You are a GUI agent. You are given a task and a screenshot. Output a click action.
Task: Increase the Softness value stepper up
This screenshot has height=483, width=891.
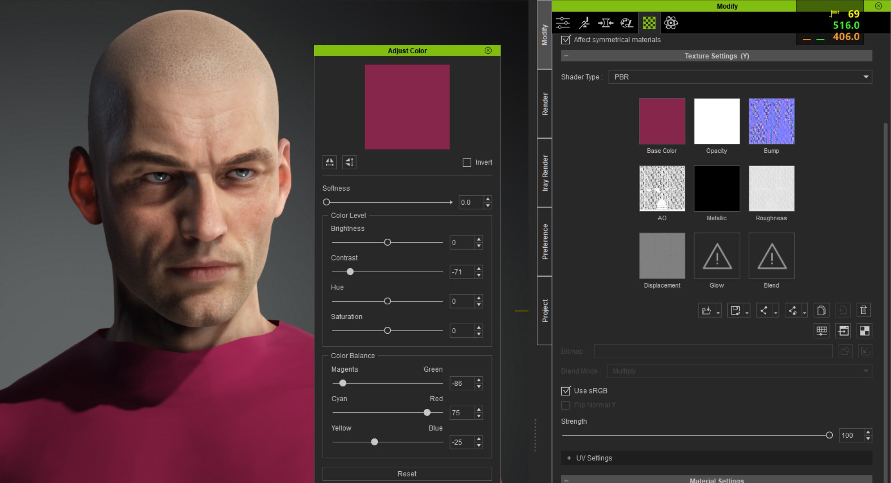point(488,199)
